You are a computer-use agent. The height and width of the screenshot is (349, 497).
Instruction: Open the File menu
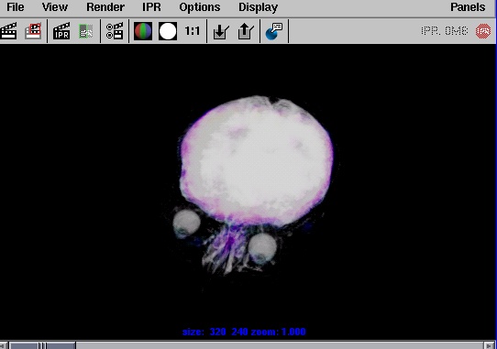pos(16,7)
